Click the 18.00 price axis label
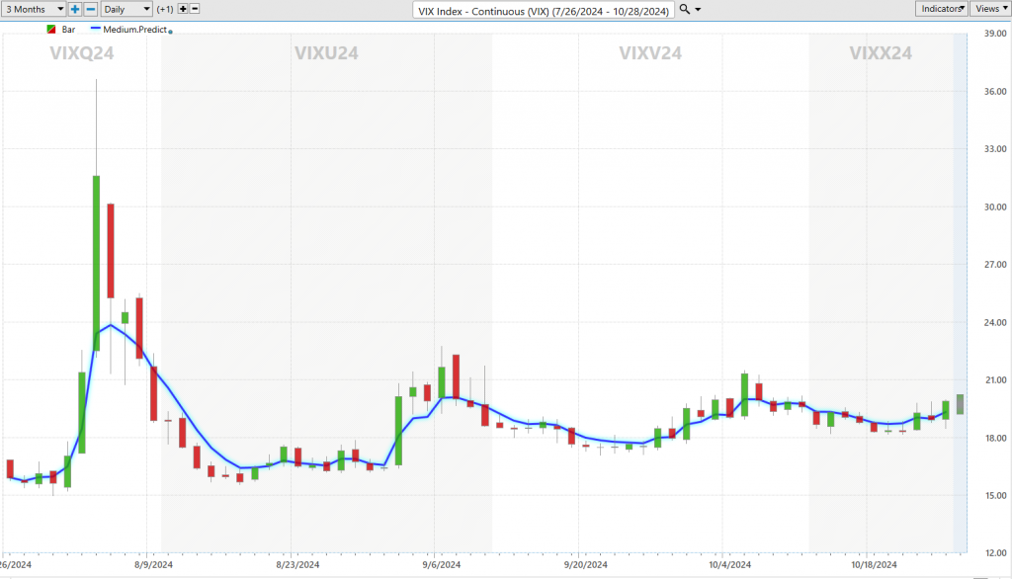 [995, 439]
